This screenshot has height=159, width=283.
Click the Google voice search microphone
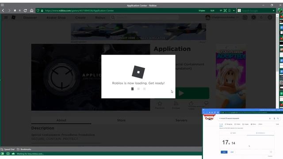click(x=274, y=118)
